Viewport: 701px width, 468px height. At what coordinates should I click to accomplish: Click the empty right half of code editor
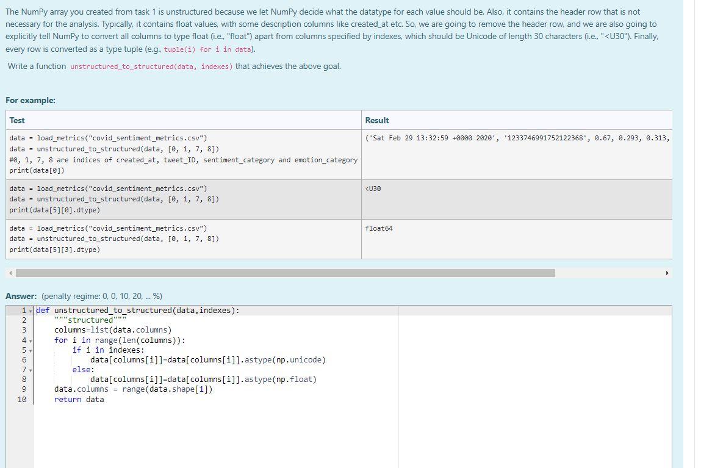pos(534,387)
